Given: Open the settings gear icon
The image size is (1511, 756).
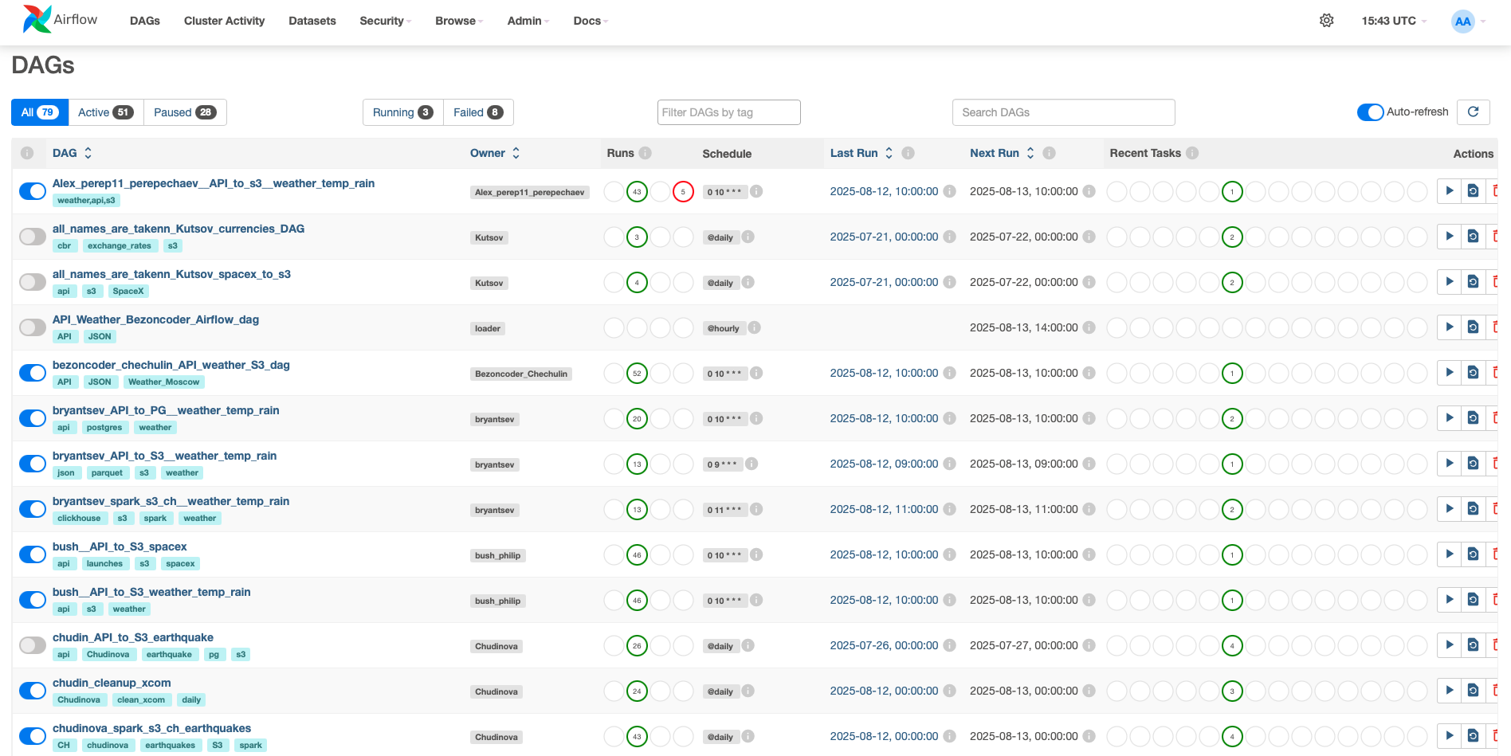Looking at the screenshot, I should click(x=1327, y=21).
